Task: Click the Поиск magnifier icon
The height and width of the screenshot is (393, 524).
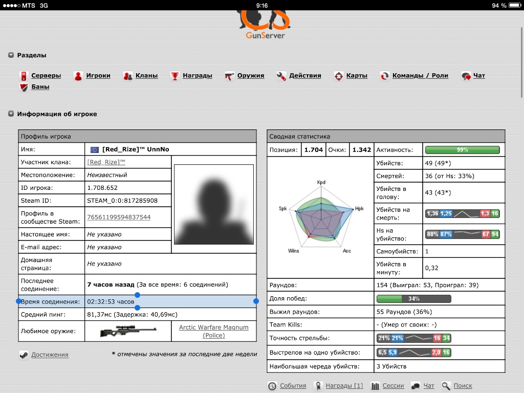Action: (x=446, y=386)
